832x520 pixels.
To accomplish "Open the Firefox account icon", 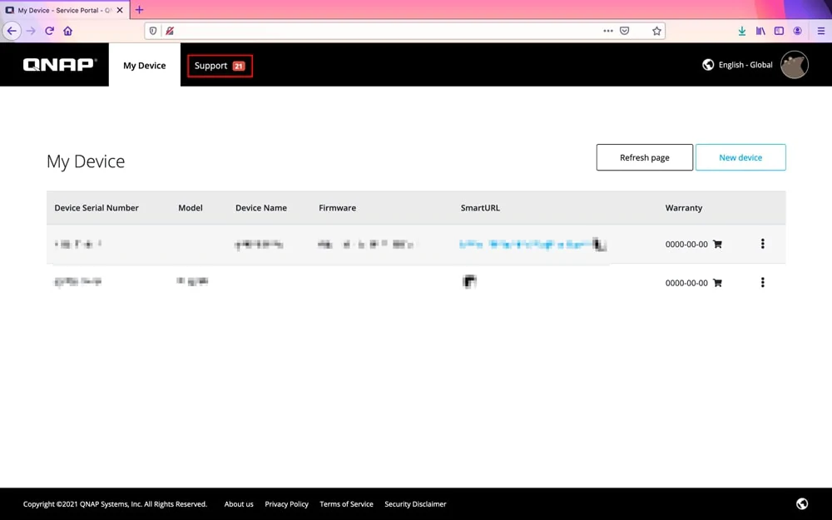I will click(798, 31).
